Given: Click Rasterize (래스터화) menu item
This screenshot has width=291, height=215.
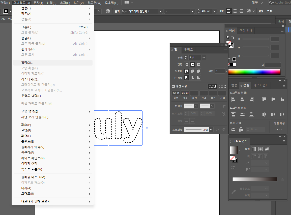Looking at the screenshot, I should (53, 79).
